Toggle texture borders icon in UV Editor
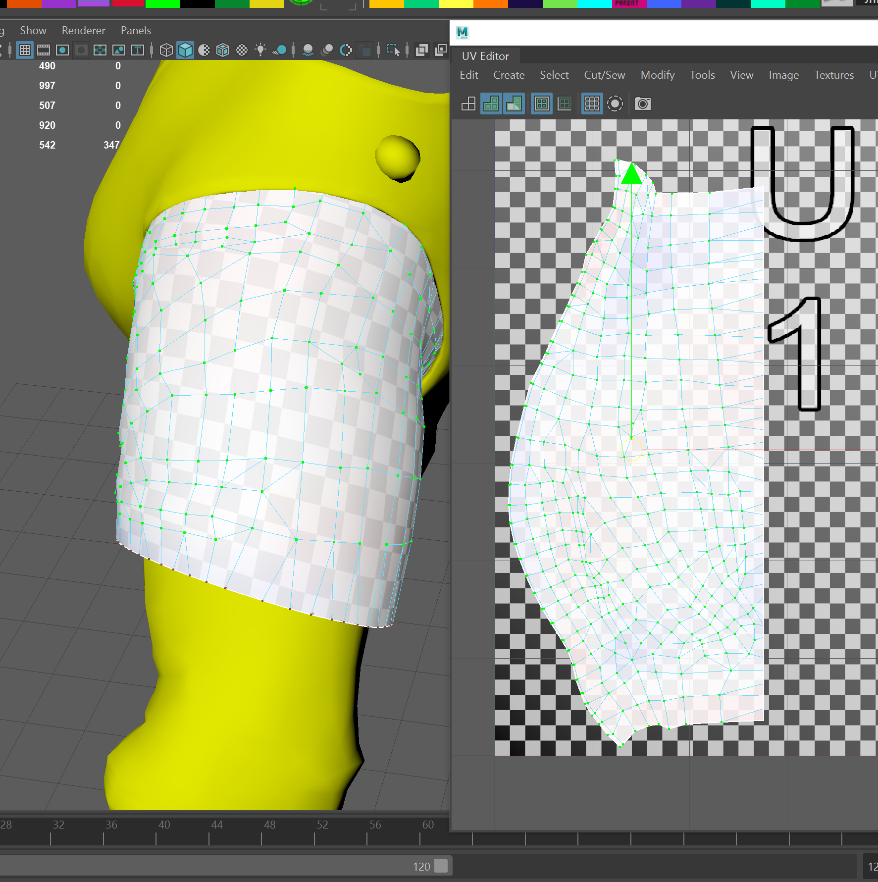This screenshot has height=882, width=878. tap(542, 104)
